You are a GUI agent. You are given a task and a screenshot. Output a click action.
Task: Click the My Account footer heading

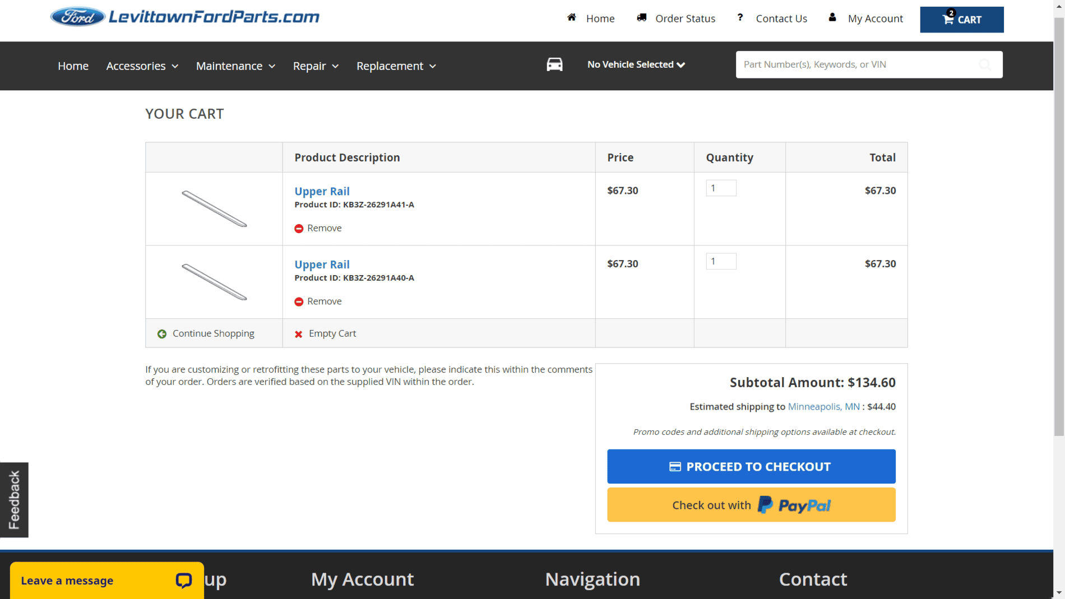[362, 579]
